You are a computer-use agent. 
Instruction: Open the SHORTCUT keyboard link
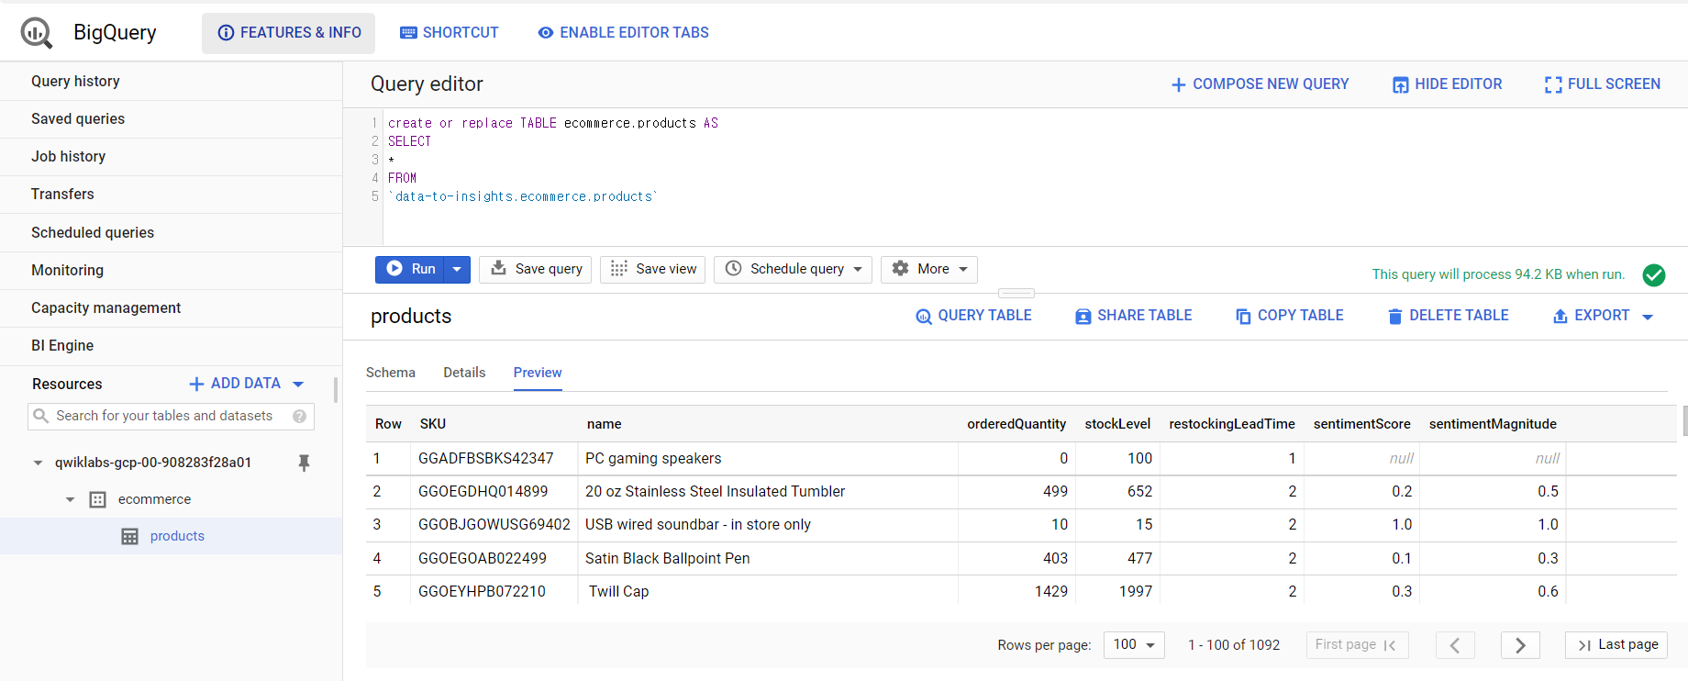click(x=450, y=33)
